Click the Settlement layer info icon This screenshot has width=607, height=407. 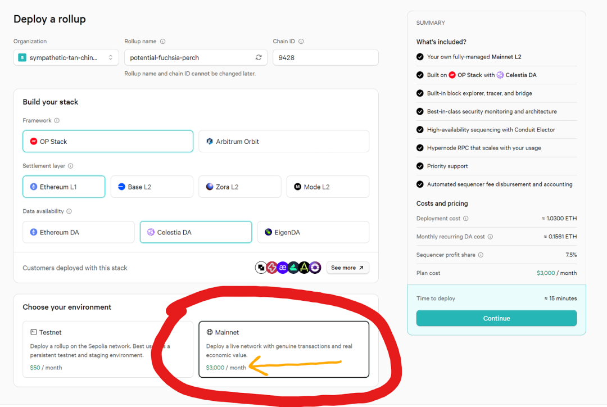[x=71, y=166]
